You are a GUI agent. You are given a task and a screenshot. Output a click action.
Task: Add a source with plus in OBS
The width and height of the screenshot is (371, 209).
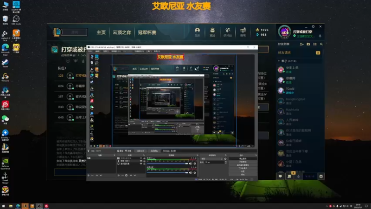(119, 176)
